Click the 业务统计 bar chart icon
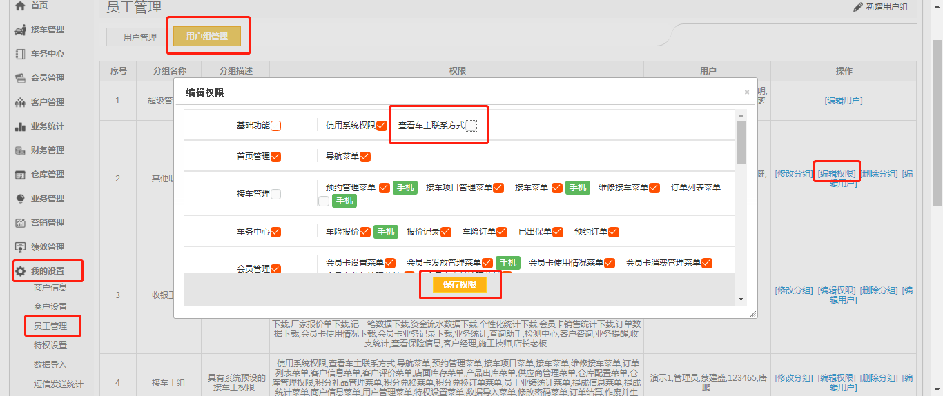 tap(21, 126)
